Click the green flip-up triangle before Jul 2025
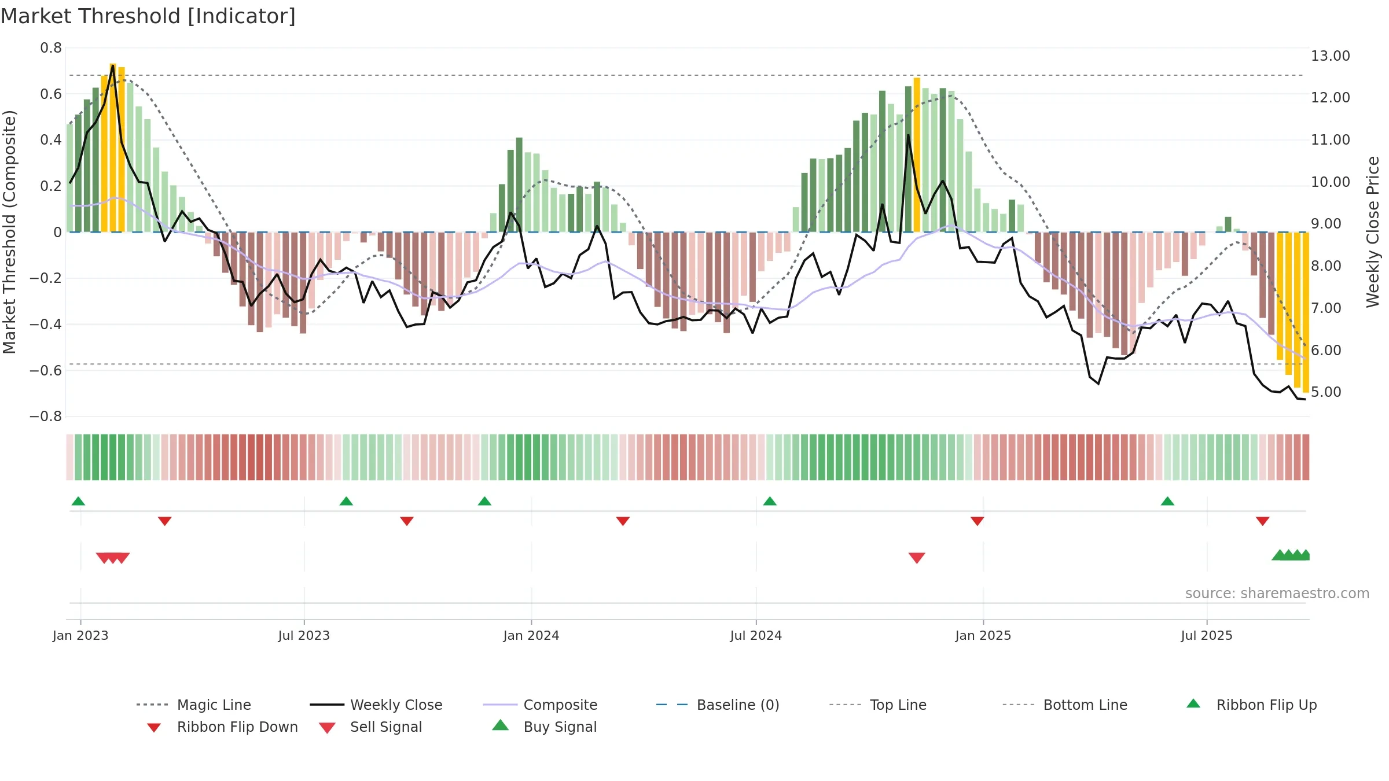The width and height of the screenshot is (1389, 781). point(1167,501)
